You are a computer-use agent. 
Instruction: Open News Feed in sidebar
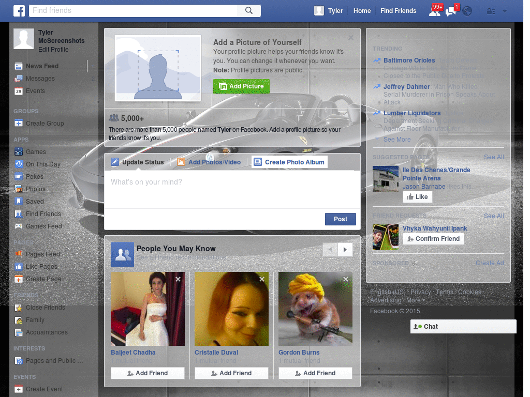coord(42,66)
